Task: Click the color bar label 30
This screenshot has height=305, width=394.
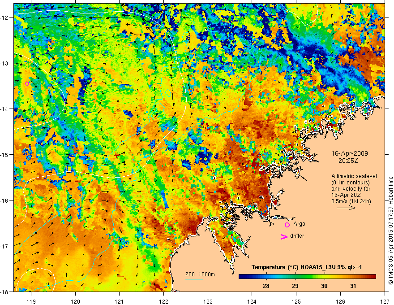Action: pos(325,286)
